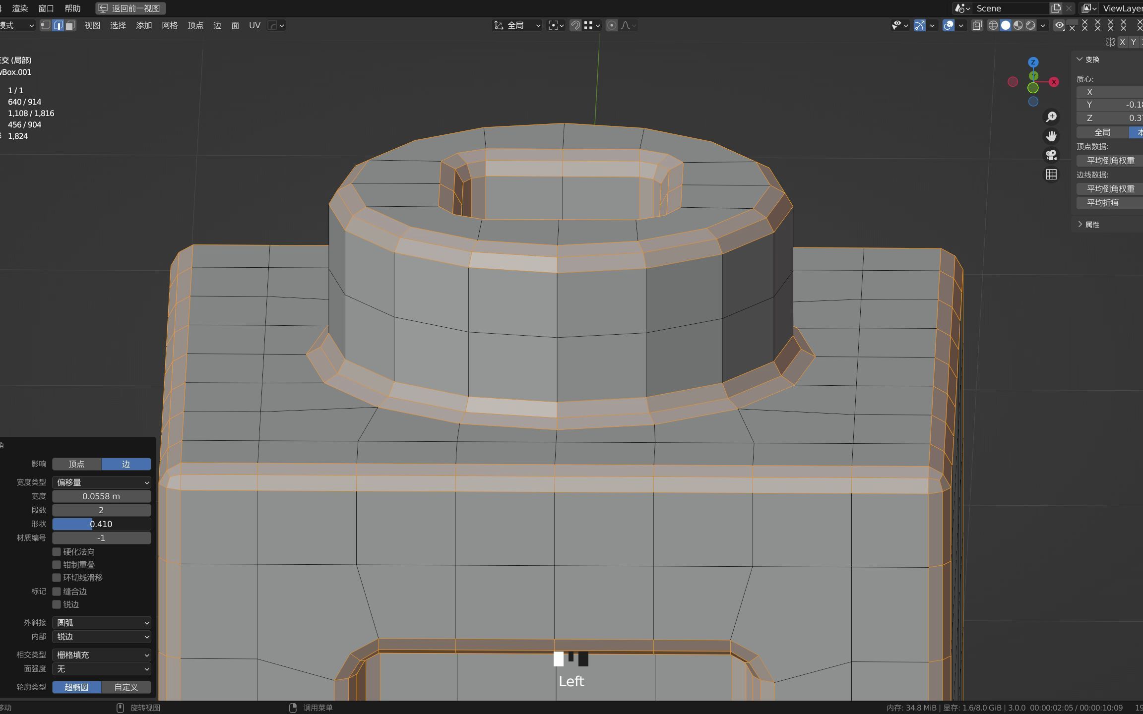Open the 渲染 menu
The width and height of the screenshot is (1143, 714).
pyautogui.click(x=20, y=8)
